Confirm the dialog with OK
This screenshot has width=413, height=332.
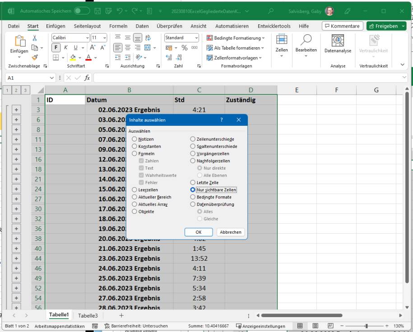(199, 232)
